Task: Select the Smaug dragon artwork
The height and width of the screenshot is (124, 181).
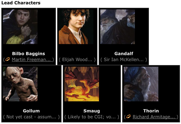Action: pyautogui.click(x=82, y=84)
